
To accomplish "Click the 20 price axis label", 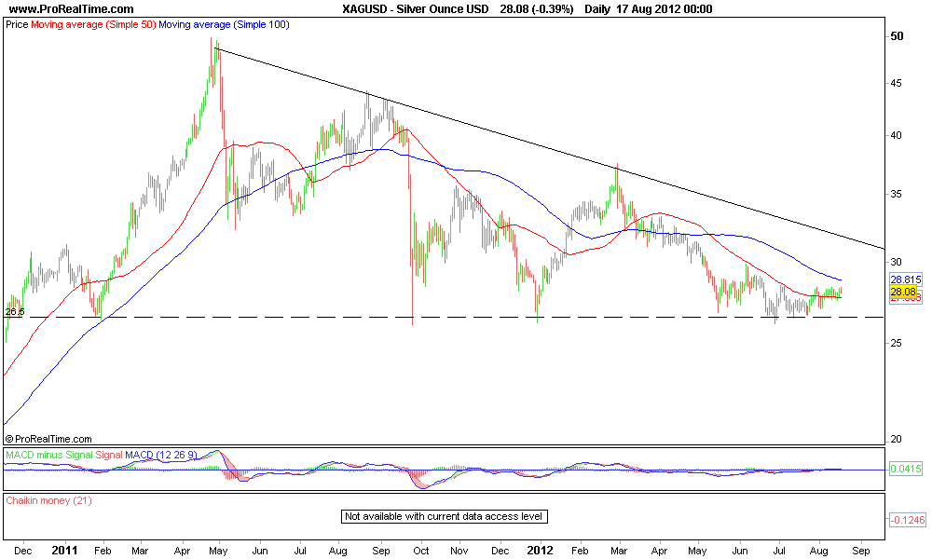I will tap(896, 440).
